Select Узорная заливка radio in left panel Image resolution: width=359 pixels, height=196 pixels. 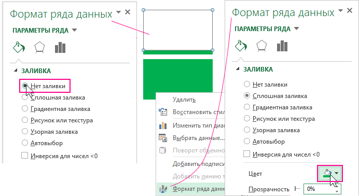coord(25,131)
